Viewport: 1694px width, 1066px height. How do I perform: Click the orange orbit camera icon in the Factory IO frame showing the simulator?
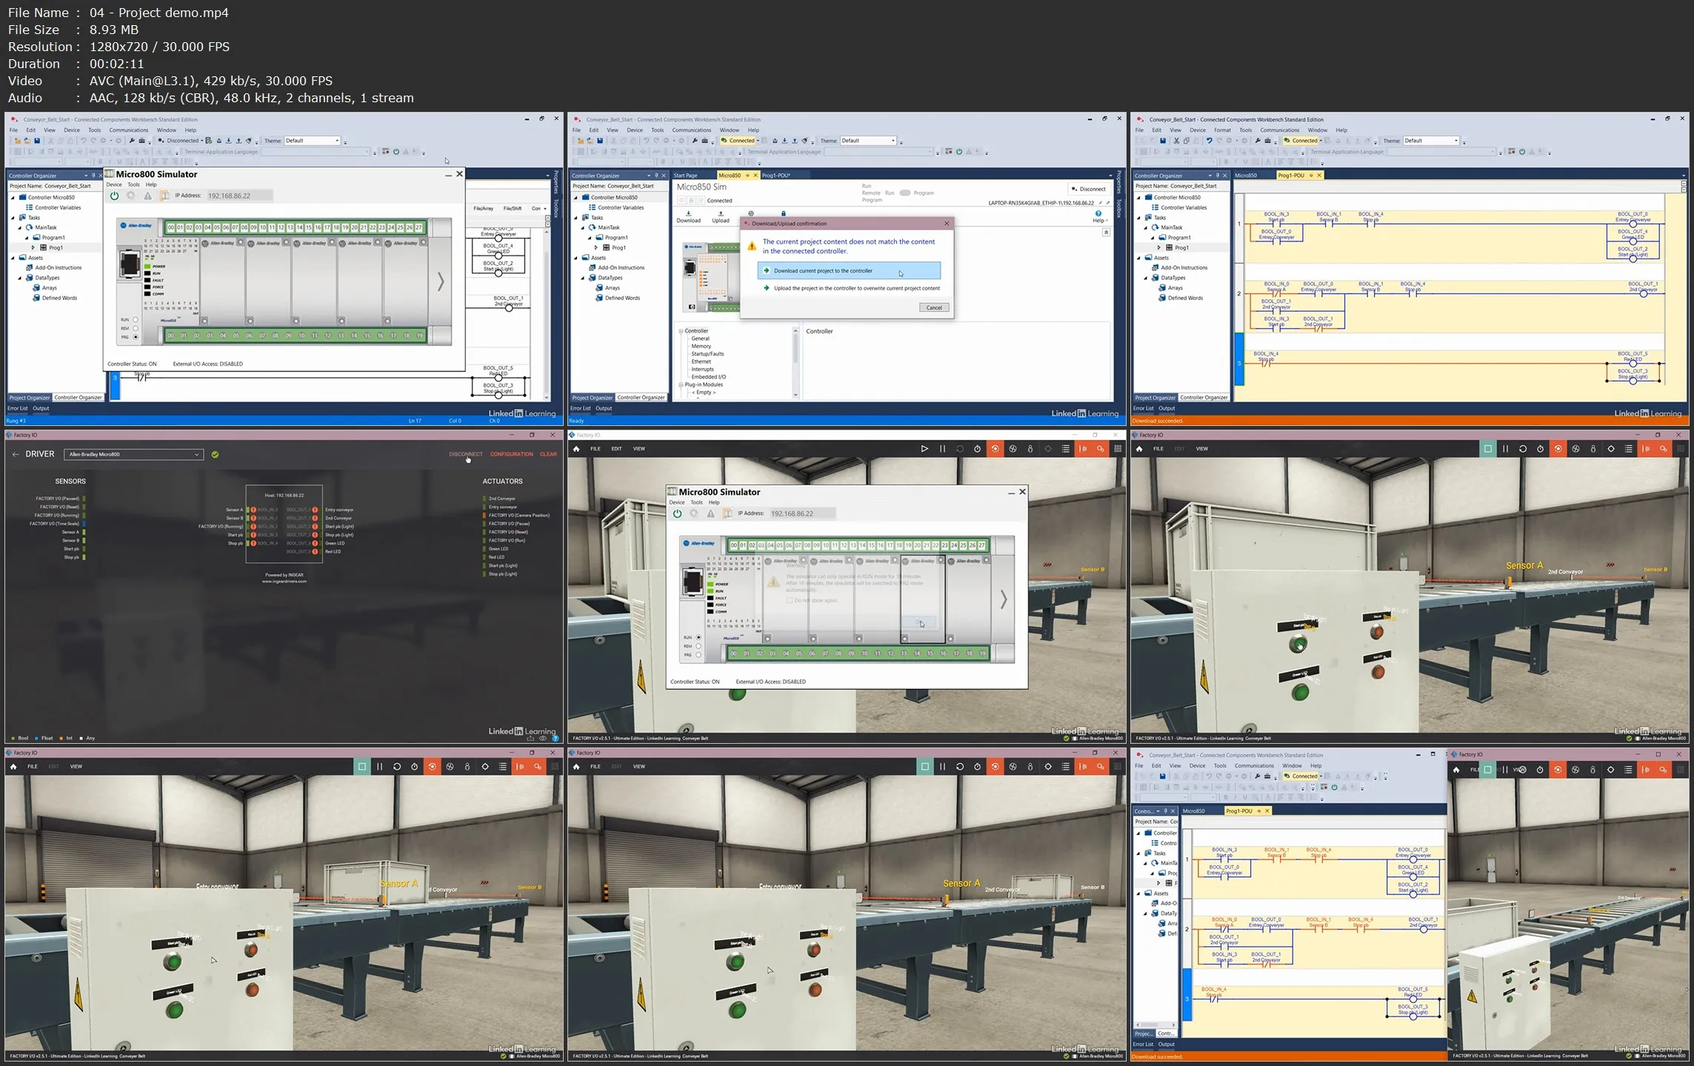pyautogui.click(x=995, y=449)
